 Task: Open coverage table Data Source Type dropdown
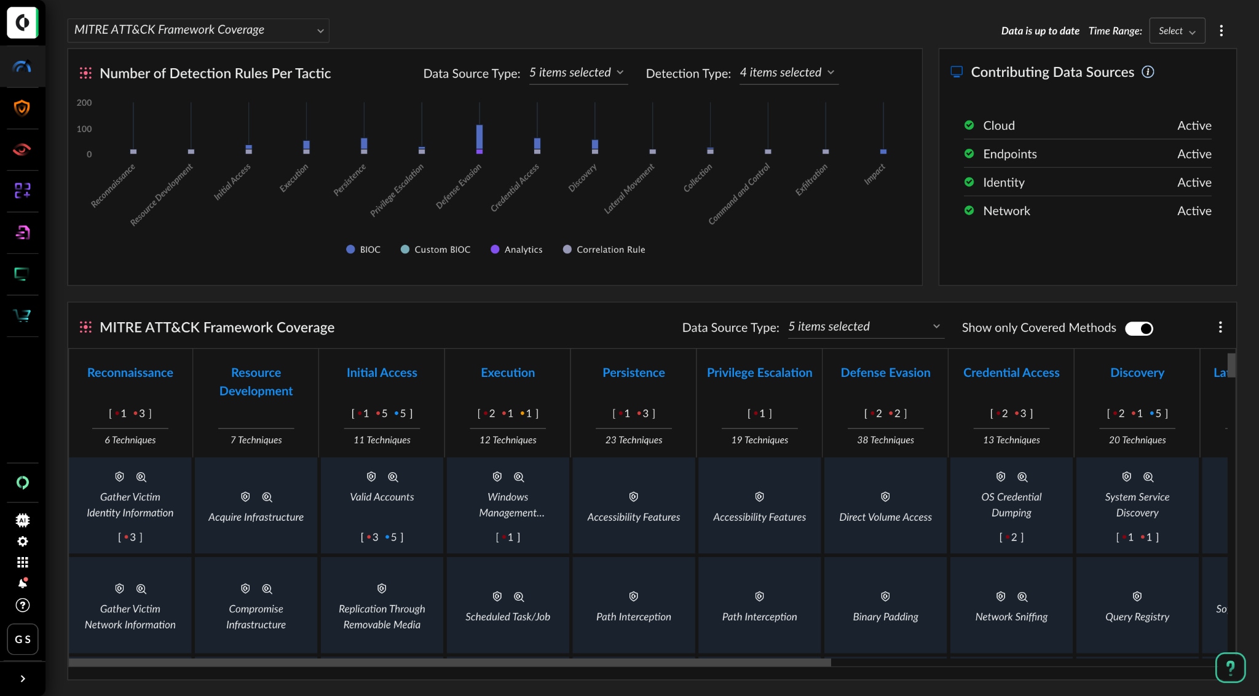pos(866,327)
